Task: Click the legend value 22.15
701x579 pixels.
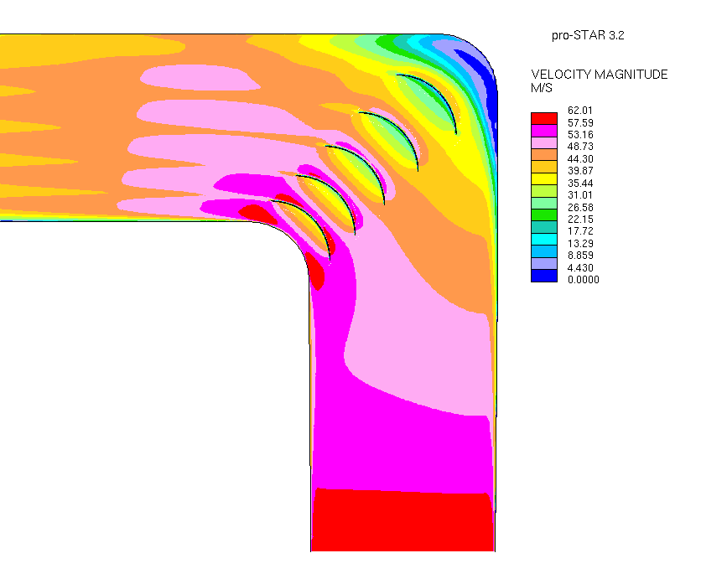Action: [580, 220]
